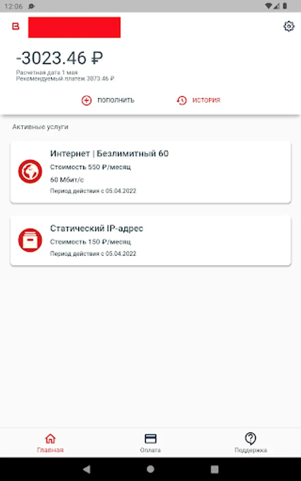Tap the house icon in bottom navigation

(50, 439)
